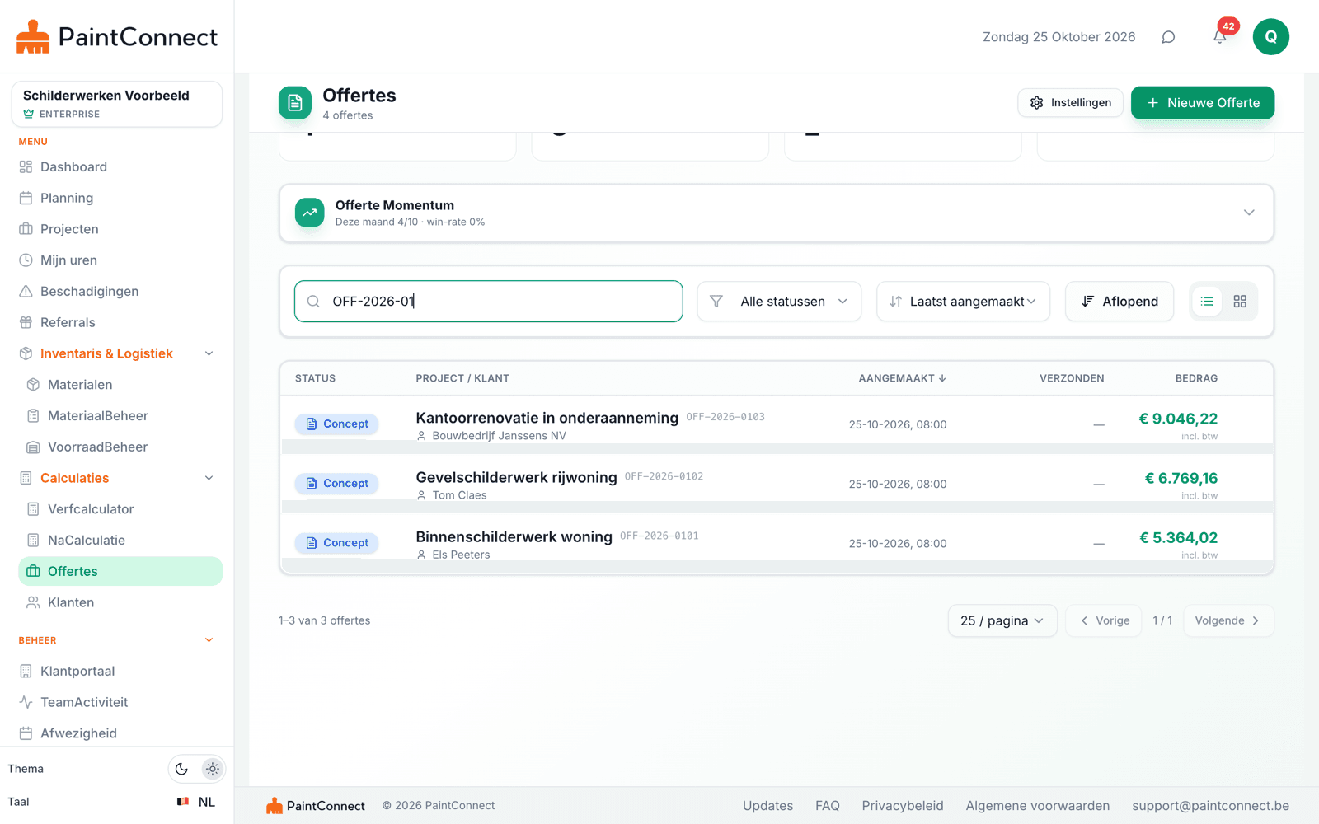Open the FAQ footer link
1319x824 pixels.
pos(827,806)
